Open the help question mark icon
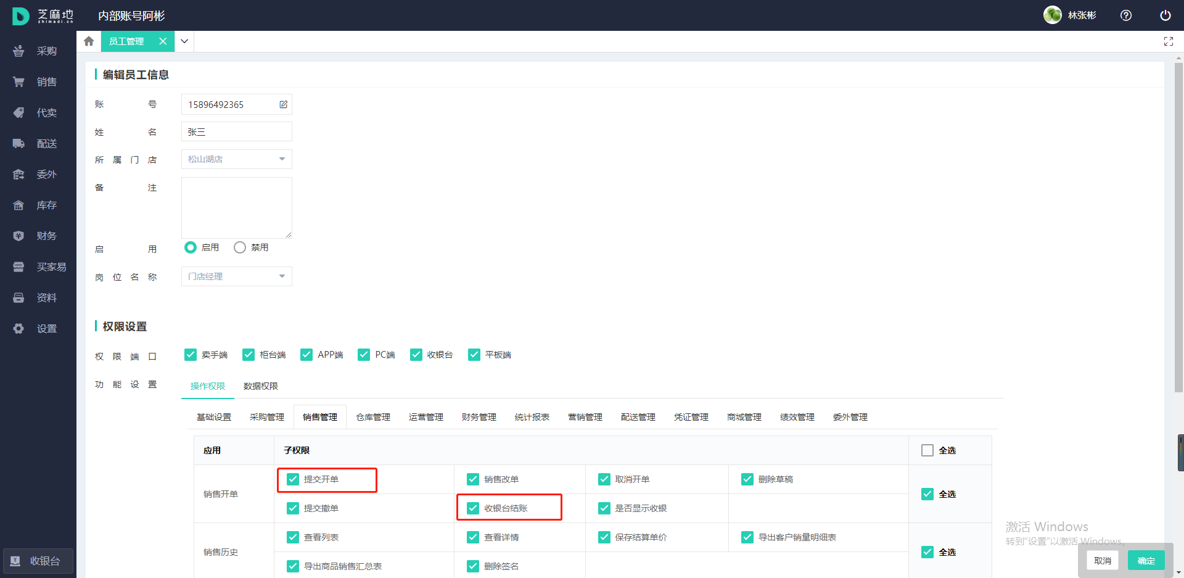1184x578 pixels. click(x=1126, y=15)
